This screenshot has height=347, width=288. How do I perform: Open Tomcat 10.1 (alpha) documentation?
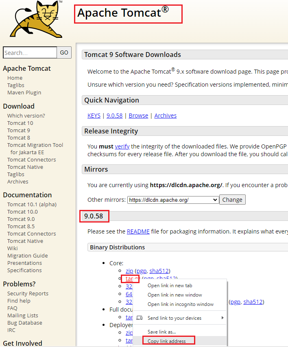(x=32, y=204)
